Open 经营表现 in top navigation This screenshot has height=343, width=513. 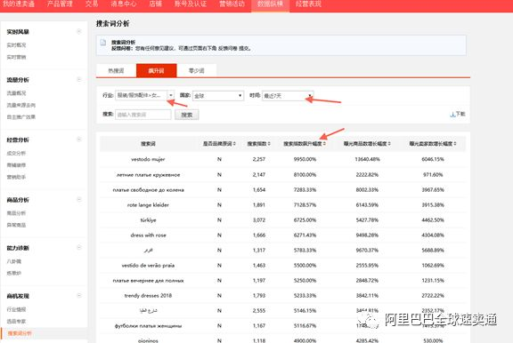click(x=308, y=4)
